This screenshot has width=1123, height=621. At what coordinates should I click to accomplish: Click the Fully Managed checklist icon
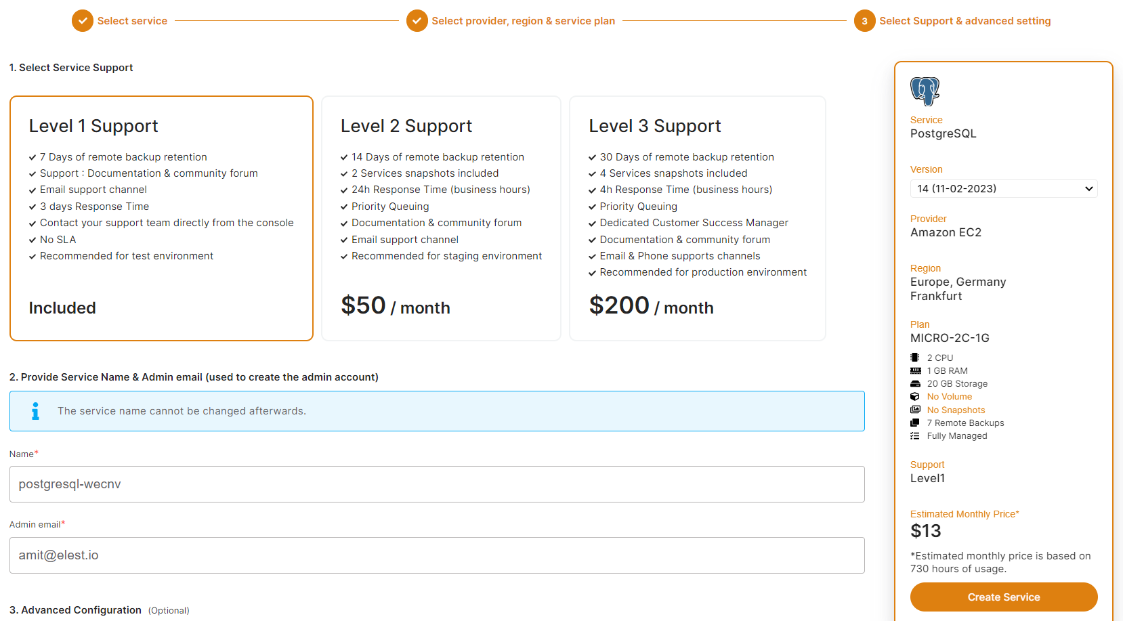915,436
